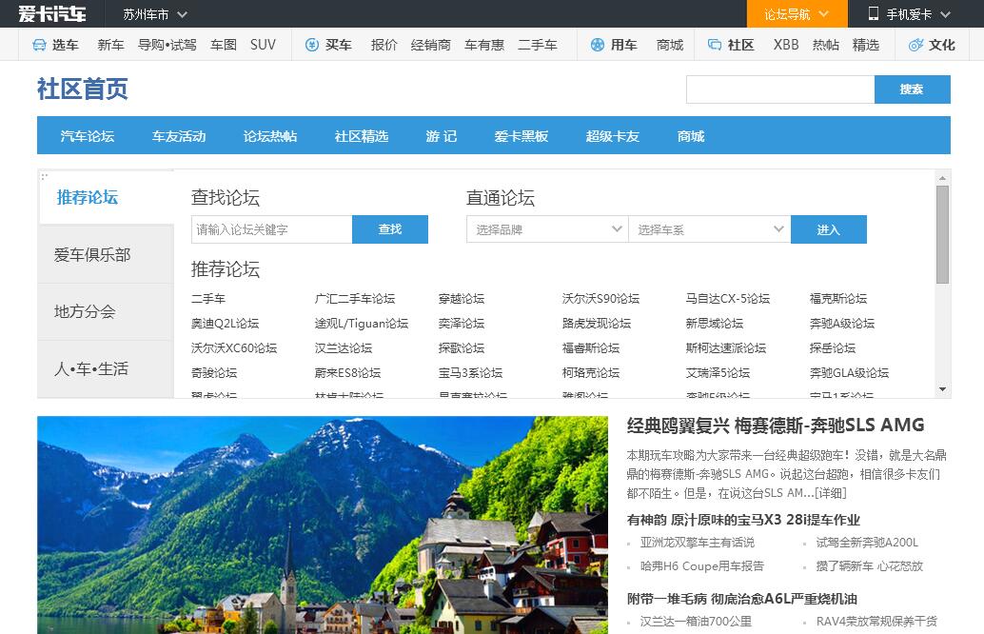Open 爱卡黑板 in the blue menu
This screenshot has height=634, width=984.
pos(521,136)
